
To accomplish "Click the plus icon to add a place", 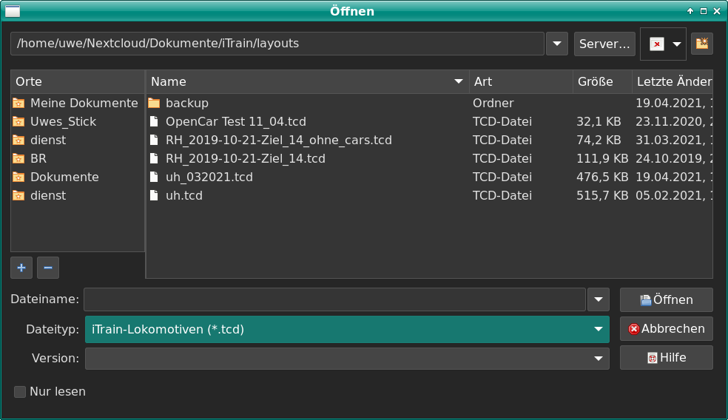I will point(21,268).
